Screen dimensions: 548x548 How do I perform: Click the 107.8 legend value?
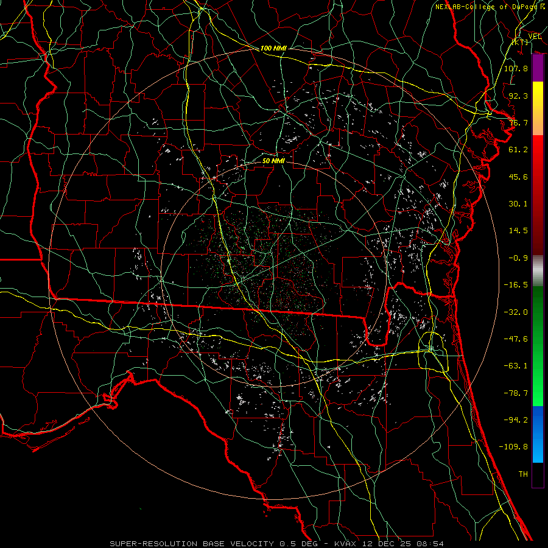pyautogui.click(x=516, y=68)
